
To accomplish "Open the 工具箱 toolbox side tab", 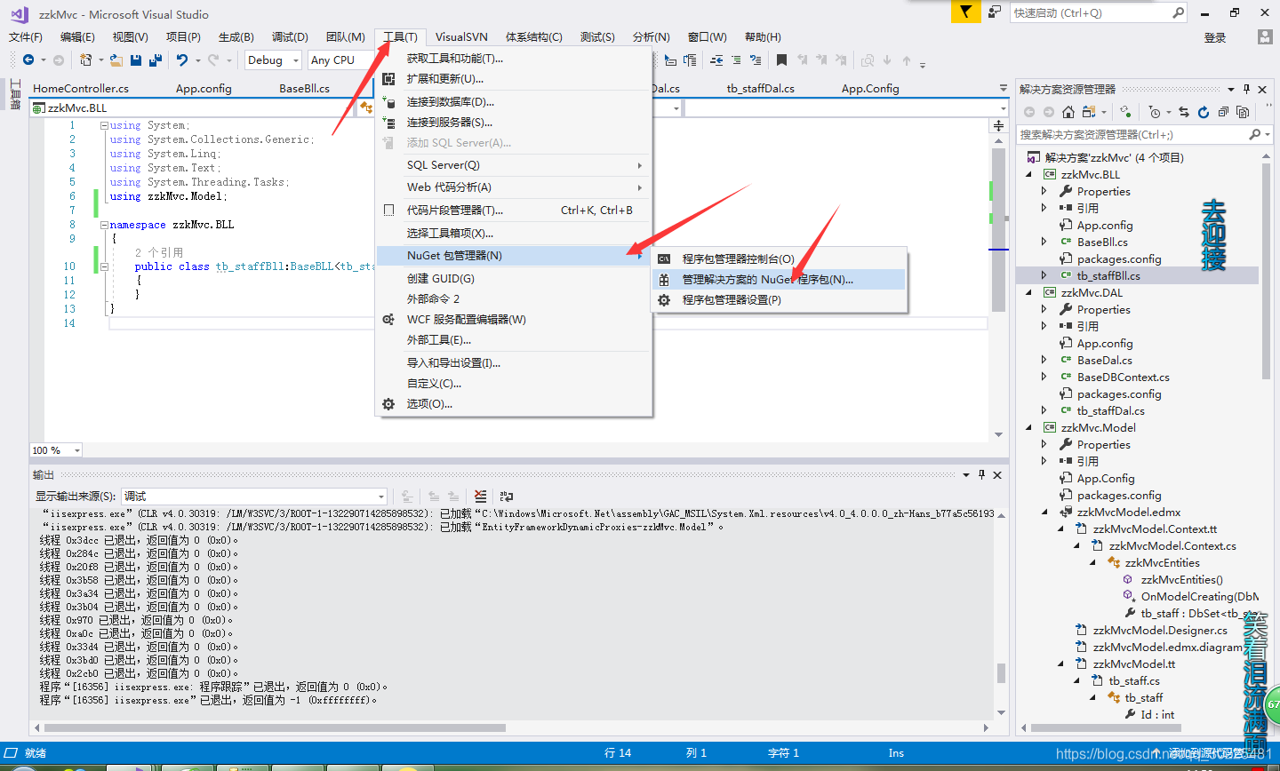I will (x=15, y=93).
